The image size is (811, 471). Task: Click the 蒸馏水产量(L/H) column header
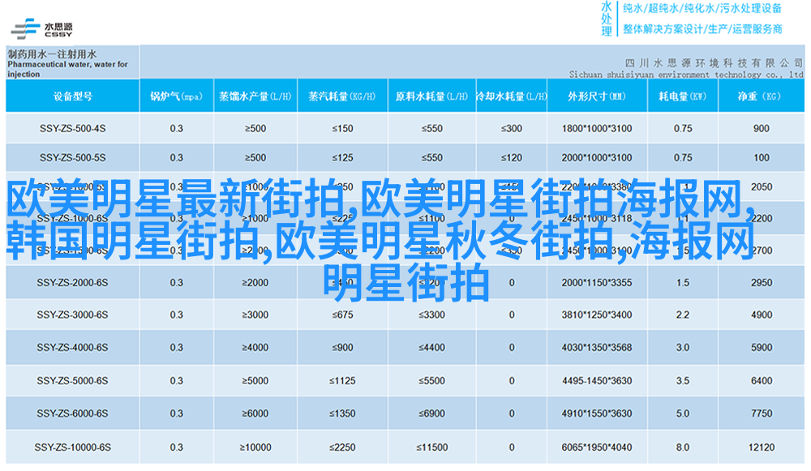pos(255,96)
